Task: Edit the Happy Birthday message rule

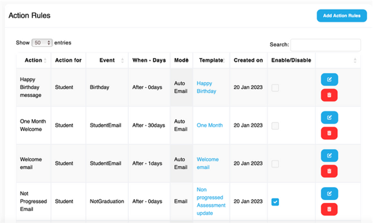Action: tap(329, 79)
